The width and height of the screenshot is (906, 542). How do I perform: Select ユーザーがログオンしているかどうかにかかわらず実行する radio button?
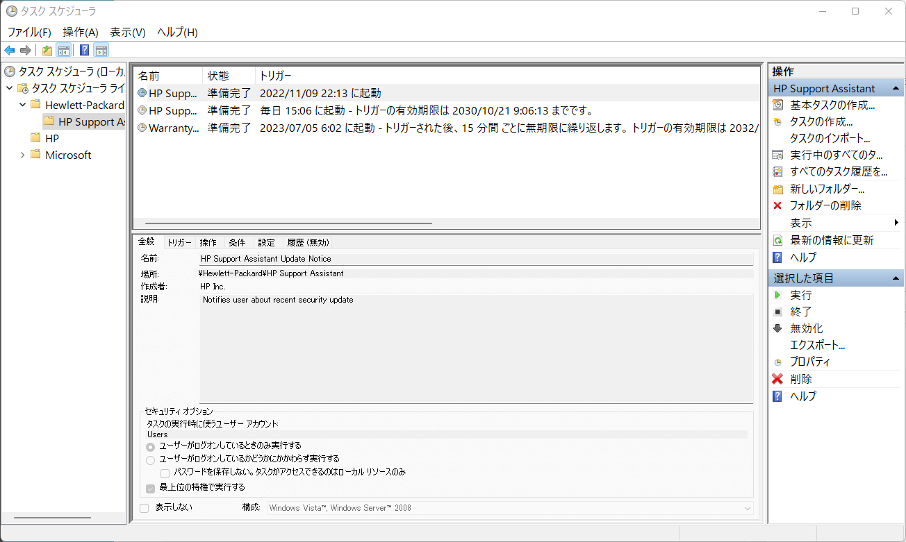click(151, 459)
